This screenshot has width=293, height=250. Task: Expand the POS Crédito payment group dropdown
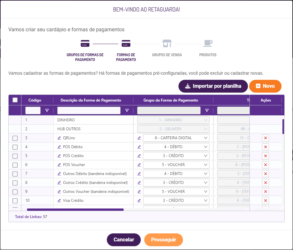176,156
